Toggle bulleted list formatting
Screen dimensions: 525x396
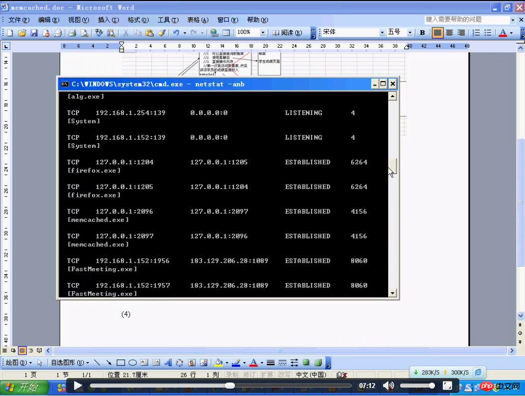point(488,33)
